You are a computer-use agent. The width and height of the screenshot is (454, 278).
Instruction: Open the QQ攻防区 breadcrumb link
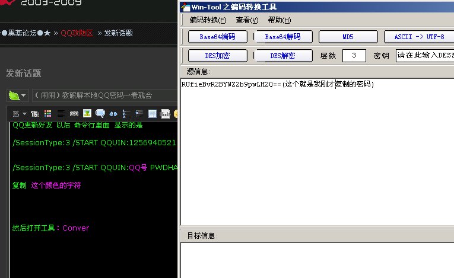(77, 33)
